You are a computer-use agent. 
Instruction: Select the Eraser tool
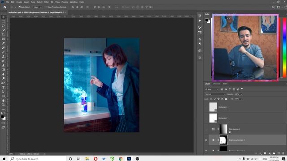coord(3,65)
